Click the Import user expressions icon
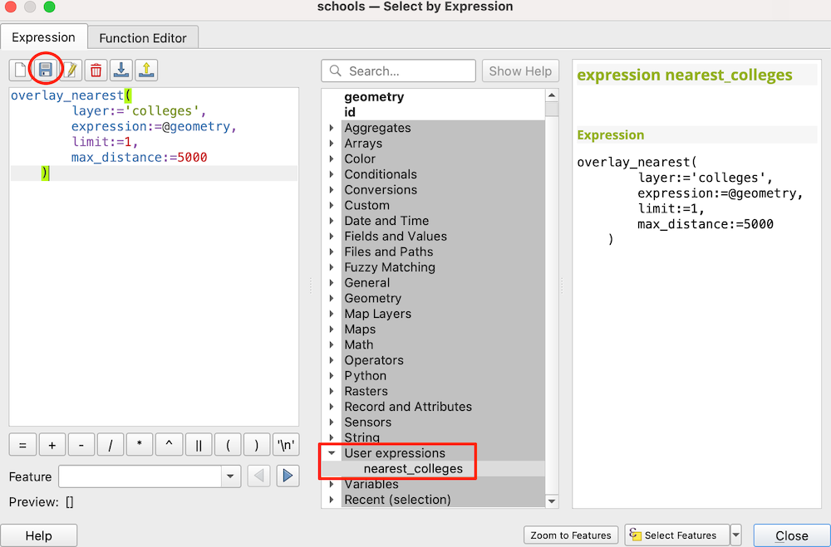This screenshot has width=831, height=547. (x=121, y=70)
